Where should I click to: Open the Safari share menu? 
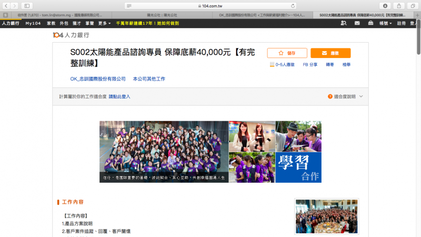coord(399,6)
